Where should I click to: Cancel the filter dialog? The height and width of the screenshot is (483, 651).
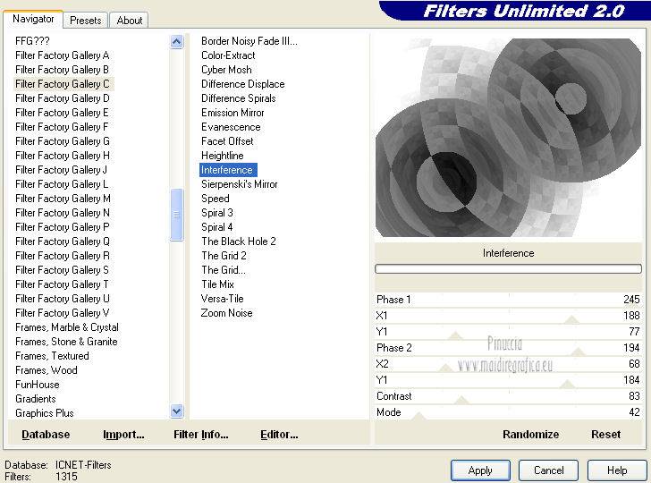tap(548, 470)
